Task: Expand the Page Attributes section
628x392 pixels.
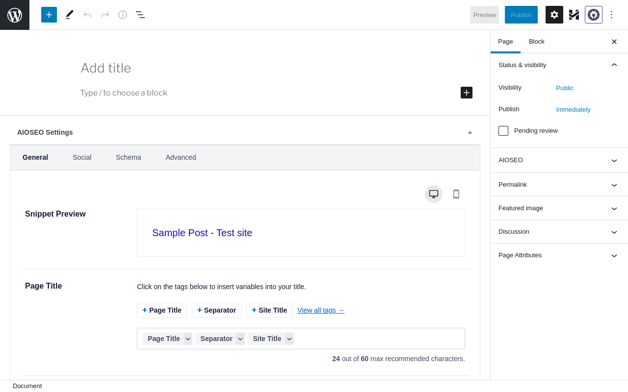Action: point(559,255)
